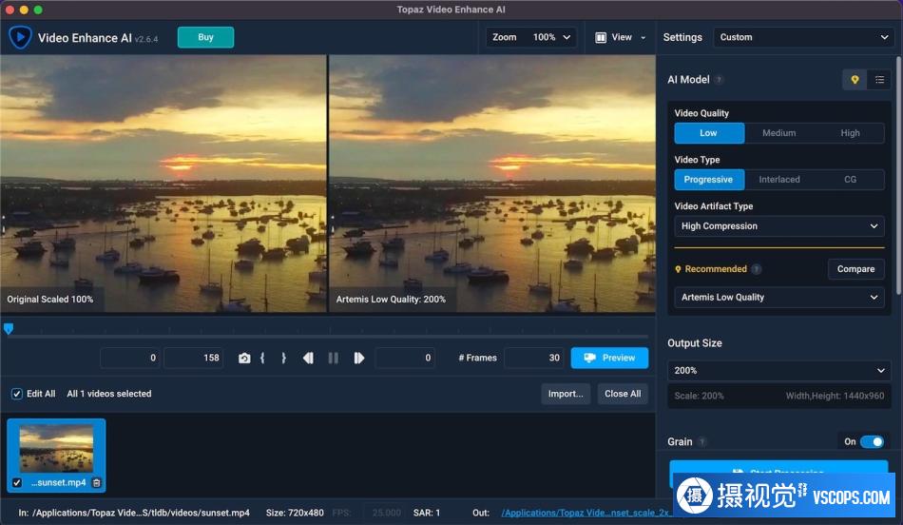The image size is (903, 525).
Task: Choose Progressive video type
Action: point(709,180)
